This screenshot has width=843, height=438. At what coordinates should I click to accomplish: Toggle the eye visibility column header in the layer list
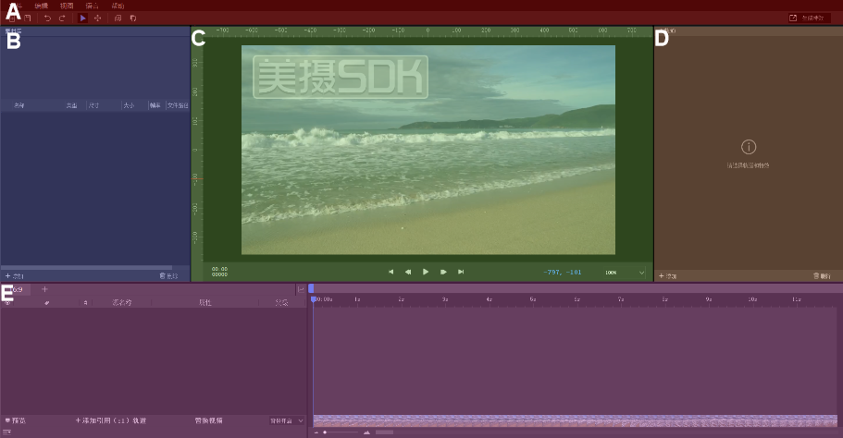coord(7,303)
